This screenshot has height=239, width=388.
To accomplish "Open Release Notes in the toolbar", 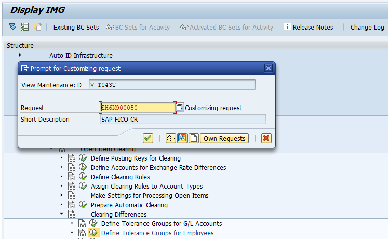I will click(x=309, y=28).
